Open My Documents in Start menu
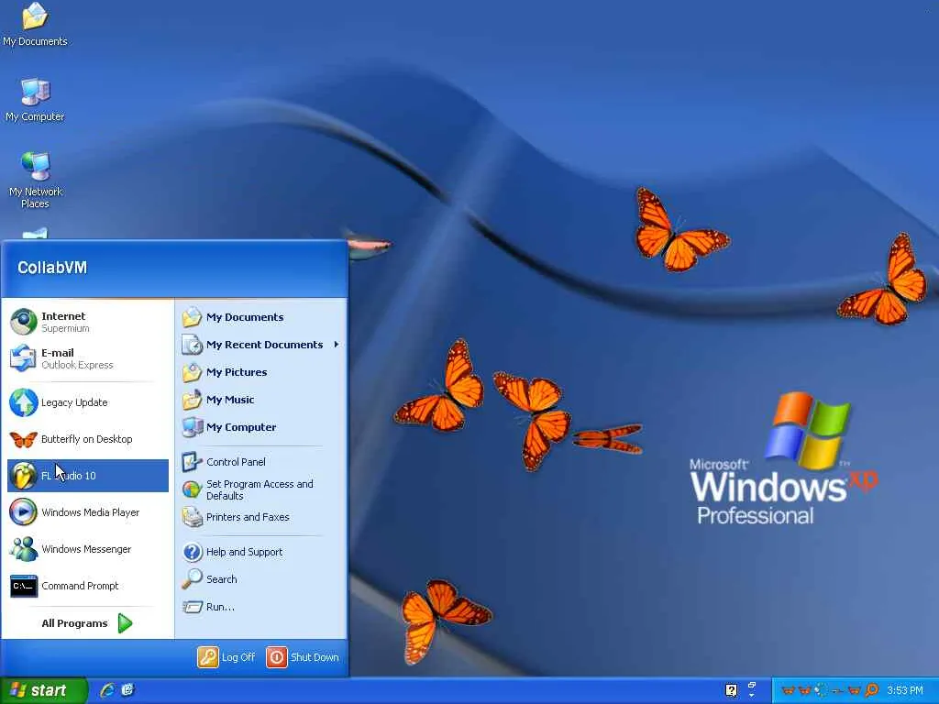Screen dimensions: 939x704 pos(261,316)
